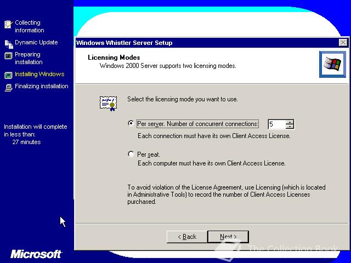Image resolution: width=351 pixels, height=263 pixels.
Task: Click the Microsoft logo
Action: [x=36, y=254]
